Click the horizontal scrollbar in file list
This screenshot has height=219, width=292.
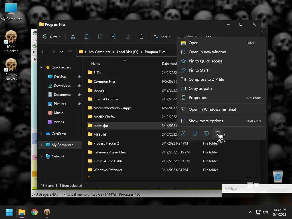coord(167,180)
